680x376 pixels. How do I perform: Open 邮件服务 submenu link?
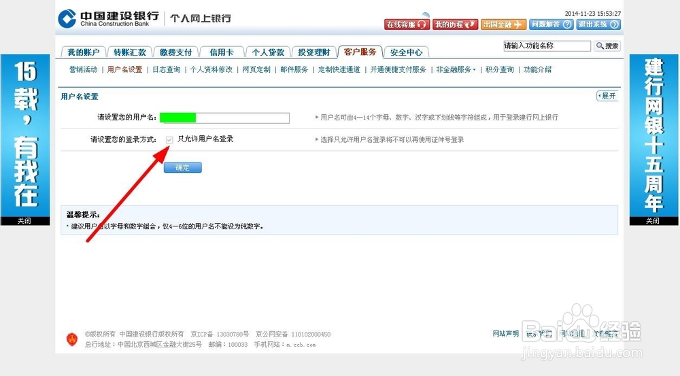pos(294,69)
